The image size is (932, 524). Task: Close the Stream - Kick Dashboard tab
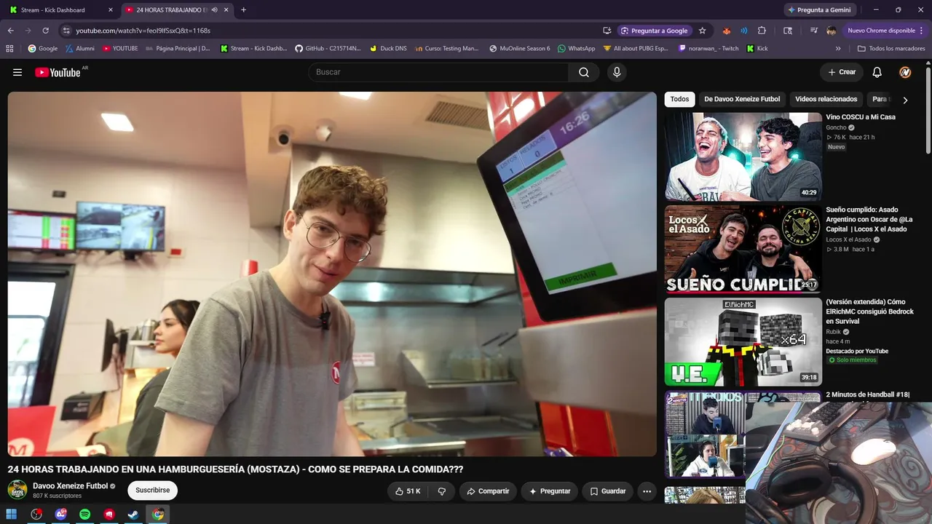111,10
